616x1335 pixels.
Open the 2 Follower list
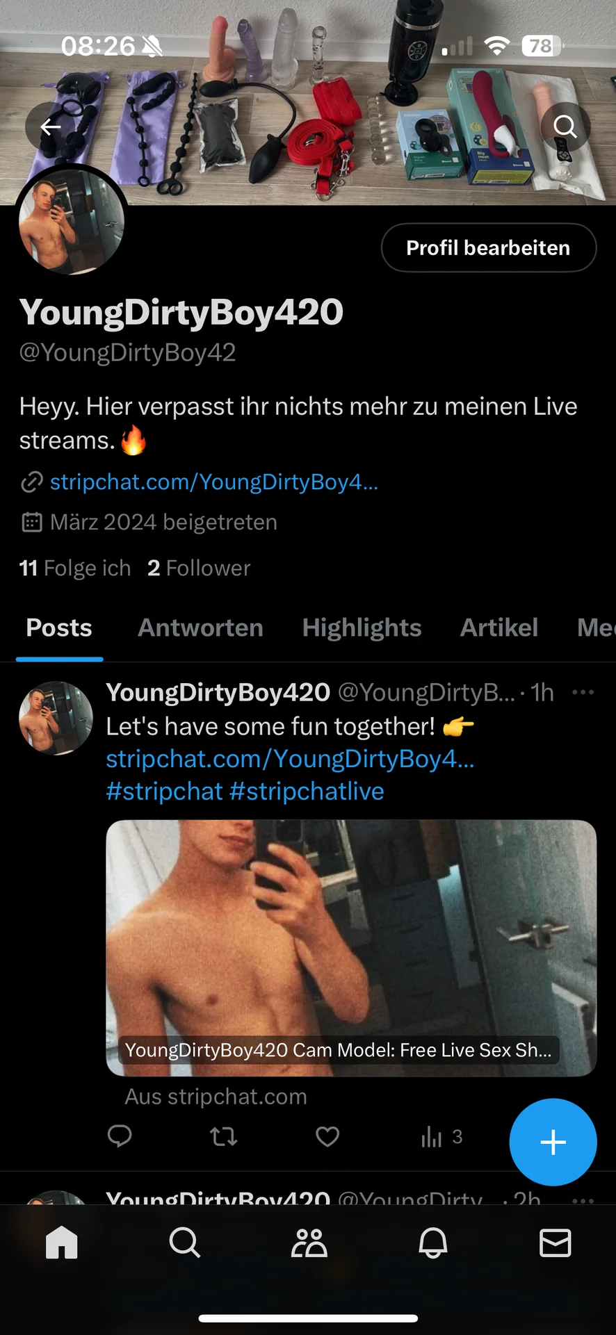coord(199,568)
